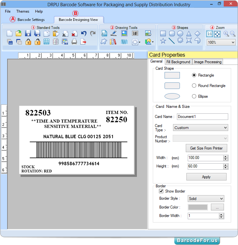Click the Card Name input field

(x=202, y=117)
